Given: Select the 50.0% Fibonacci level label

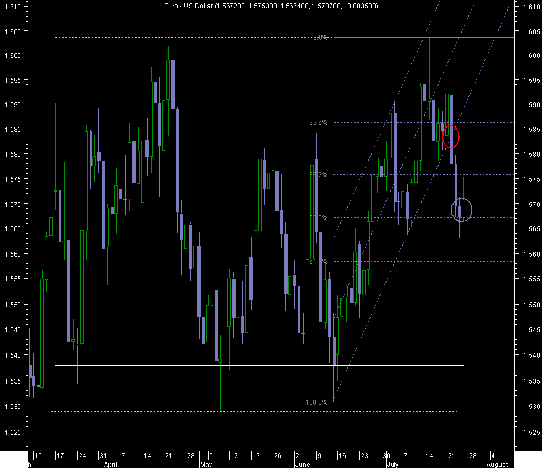Looking at the screenshot, I should coord(318,218).
